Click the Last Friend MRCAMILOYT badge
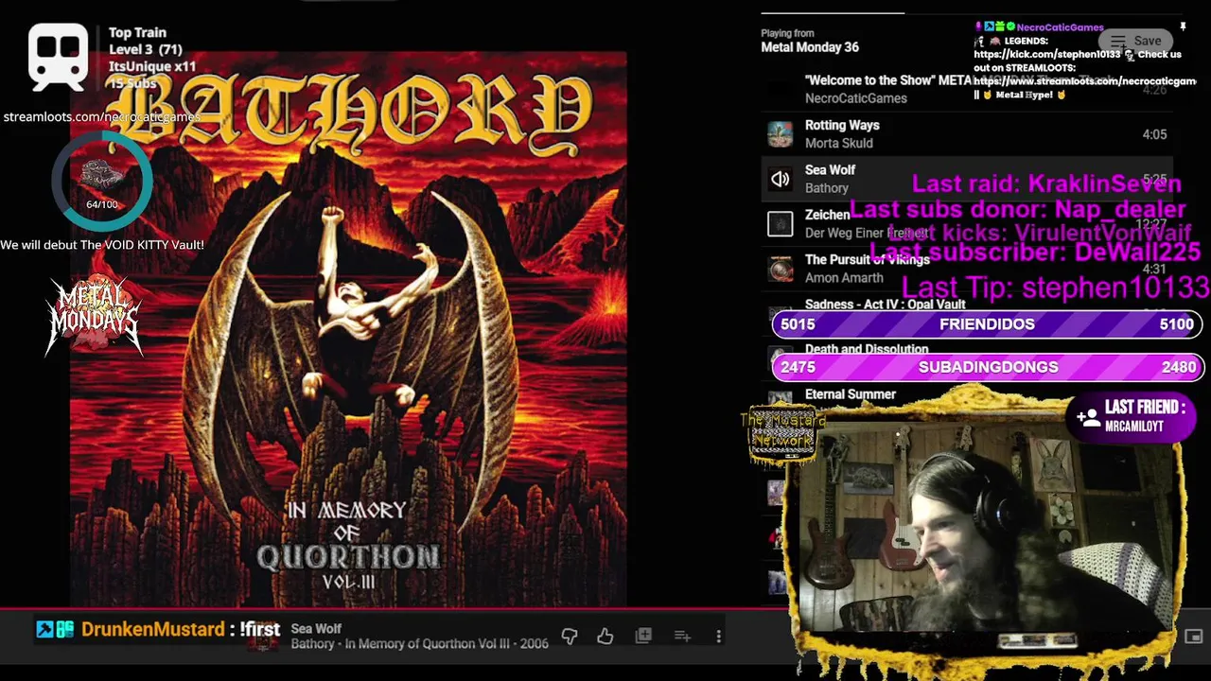 [x=1132, y=416]
